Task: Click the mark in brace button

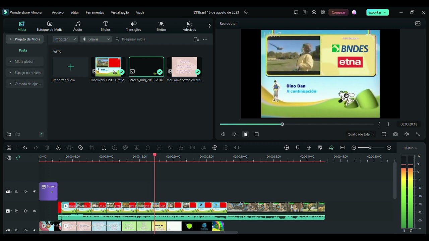Action: (379, 124)
